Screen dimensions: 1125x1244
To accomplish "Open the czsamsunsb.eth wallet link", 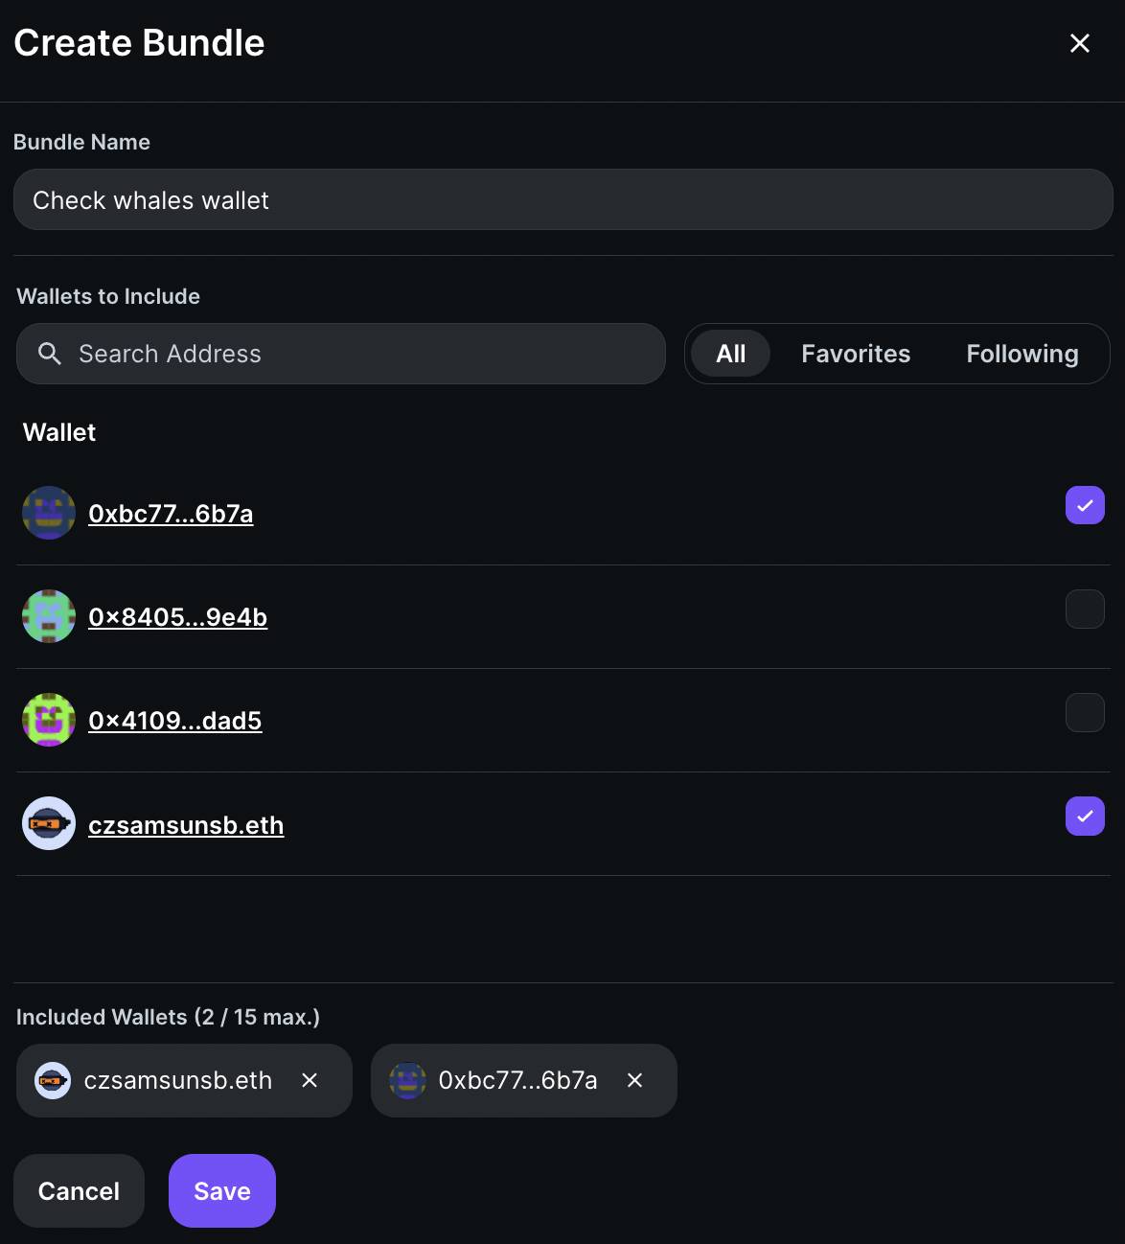I will point(186,825).
